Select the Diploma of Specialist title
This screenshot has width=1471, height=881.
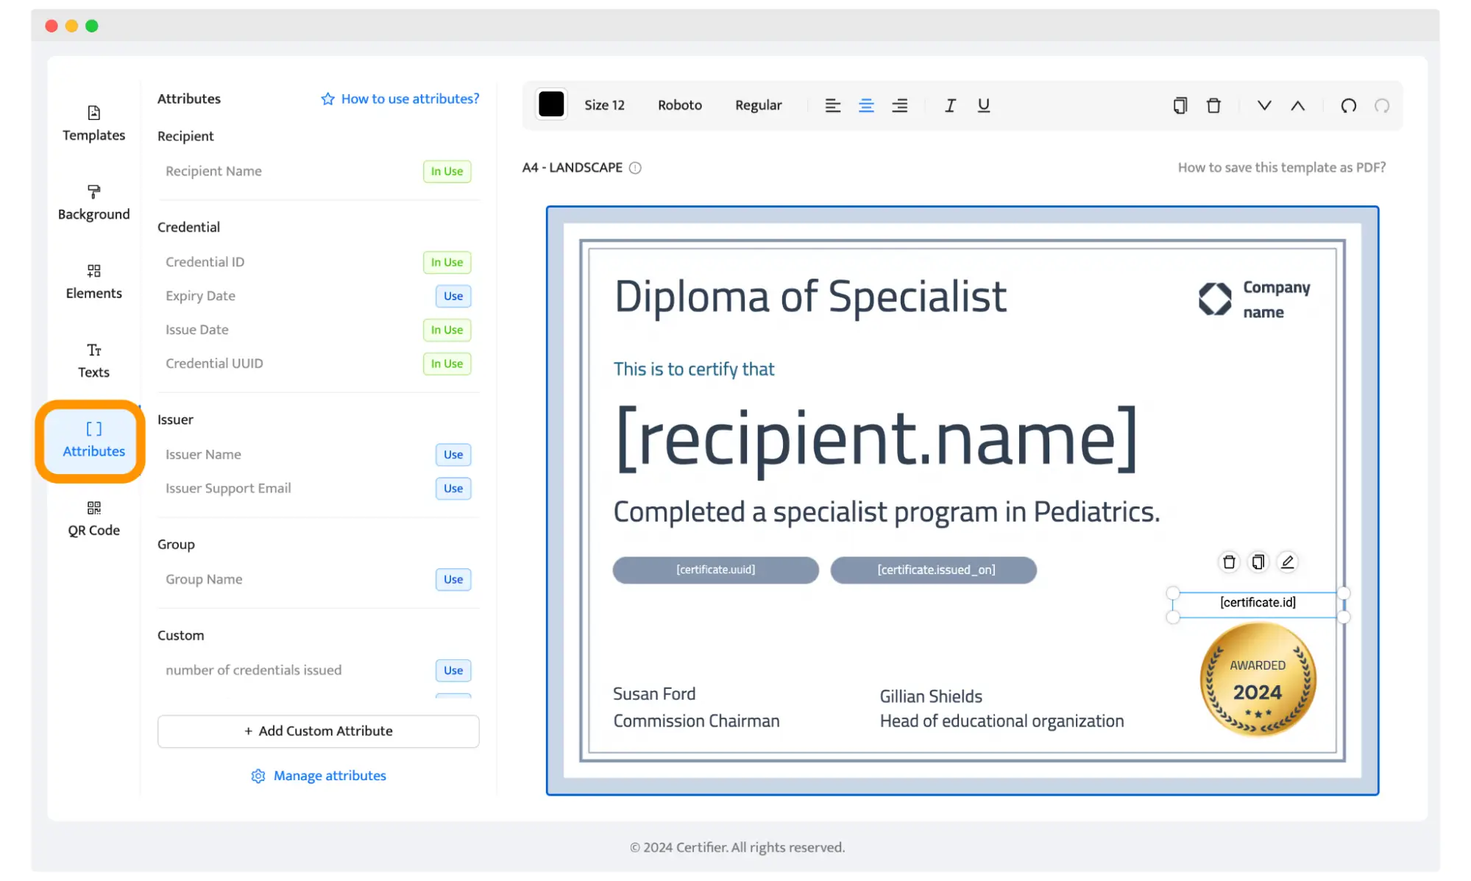click(810, 297)
